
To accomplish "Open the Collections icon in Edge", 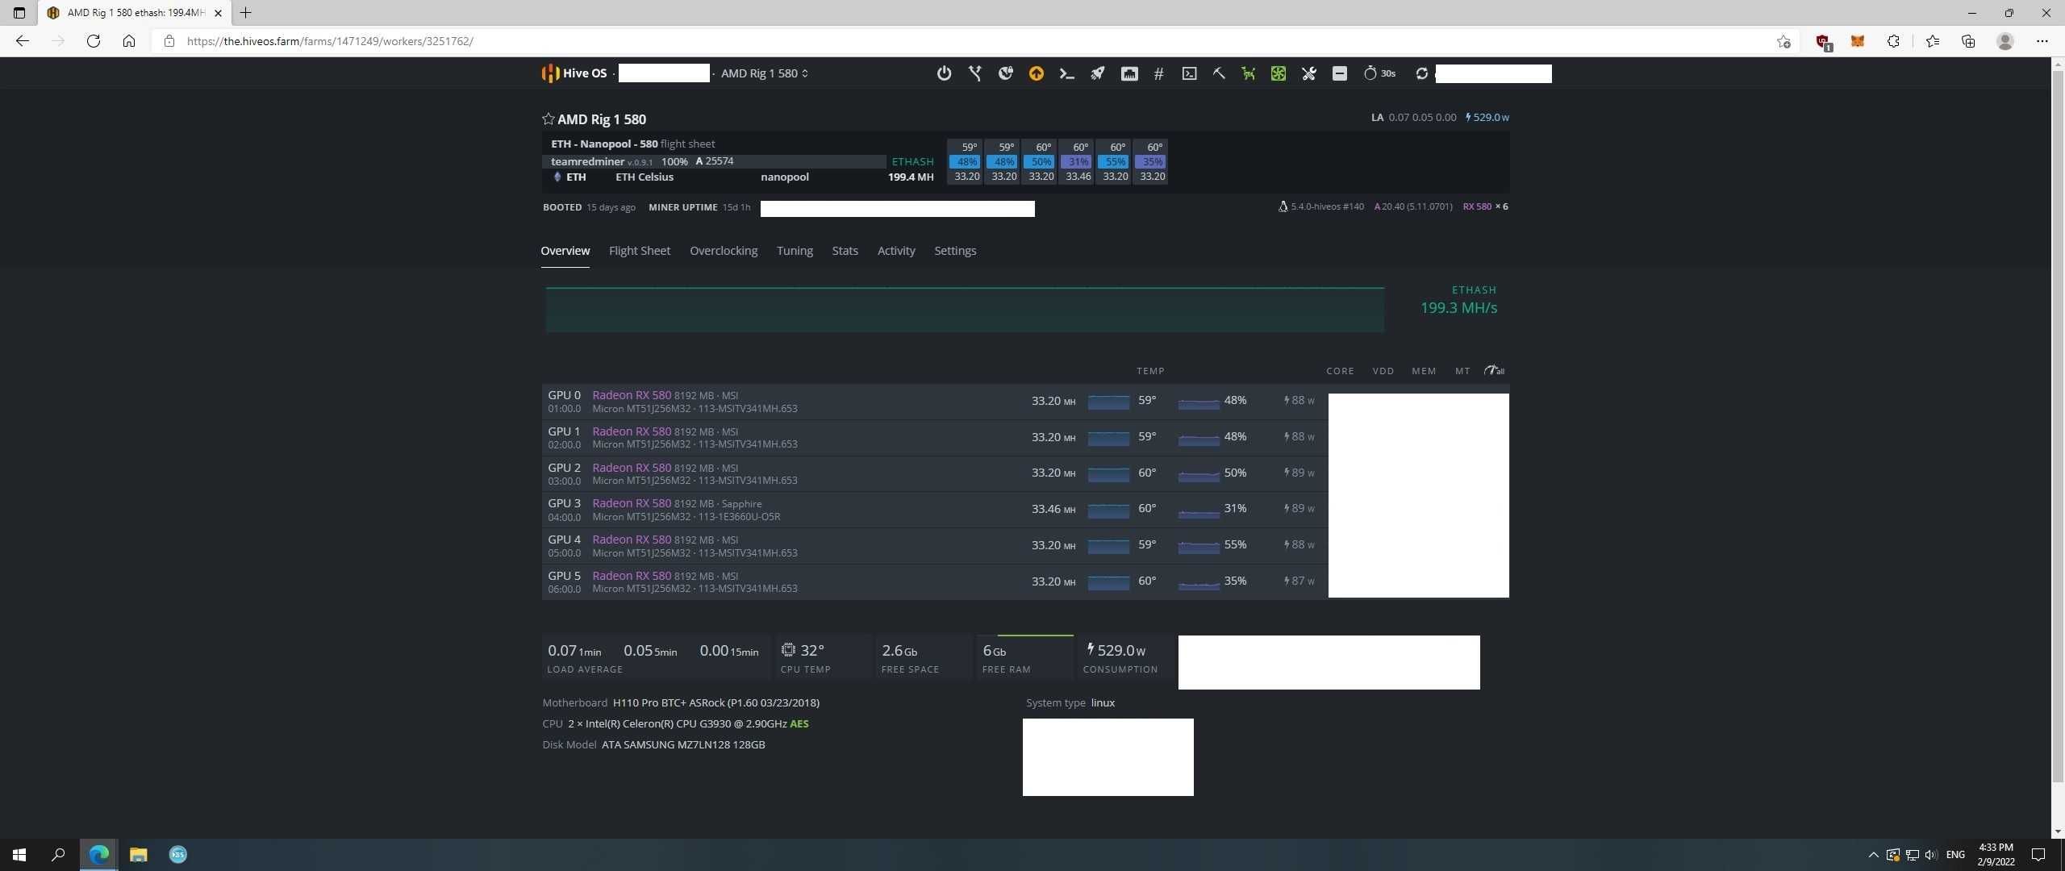I will click(1968, 41).
